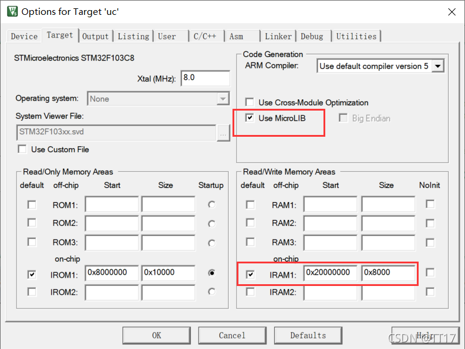465x349 pixels.
Task: Click the RAM2 Size field
Action: (x=388, y=223)
